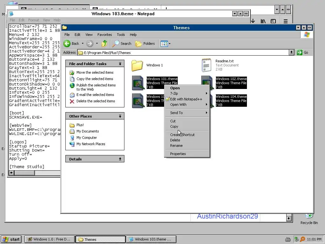Viewport: 325px width, 244px height.
Task: Select Windows 102.theme file name
Action: point(231,79)
